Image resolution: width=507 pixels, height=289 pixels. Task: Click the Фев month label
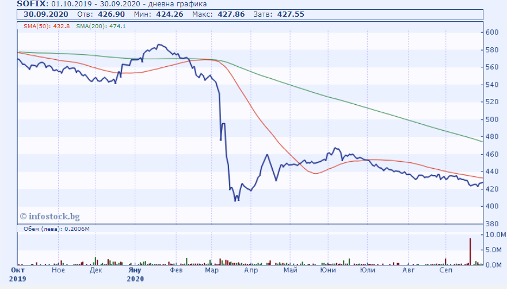point(176,270)
